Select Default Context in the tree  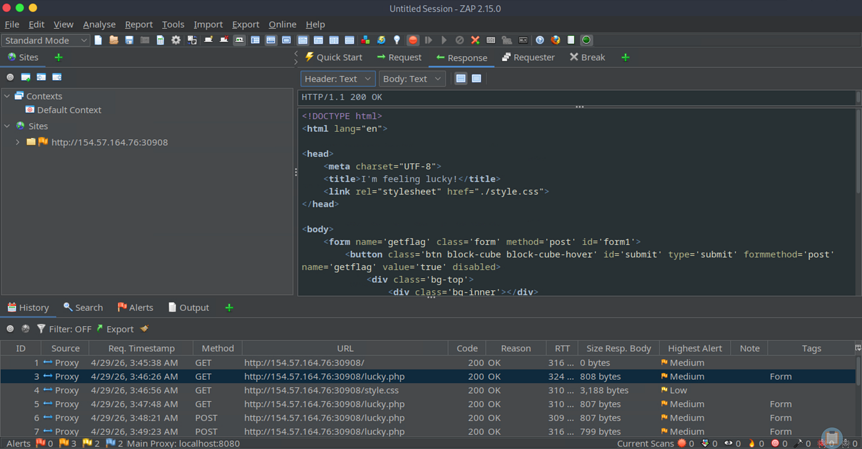69,110
